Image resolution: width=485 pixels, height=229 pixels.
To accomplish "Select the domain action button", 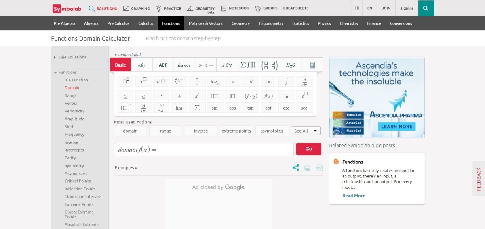I will (x=130, y=131).
